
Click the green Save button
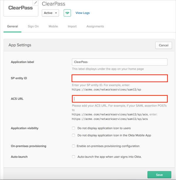point(159,175)
